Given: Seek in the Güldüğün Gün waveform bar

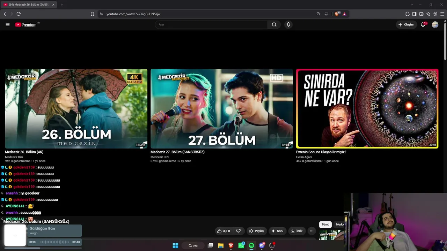Looking at the screenshot, I should point(54,242).
